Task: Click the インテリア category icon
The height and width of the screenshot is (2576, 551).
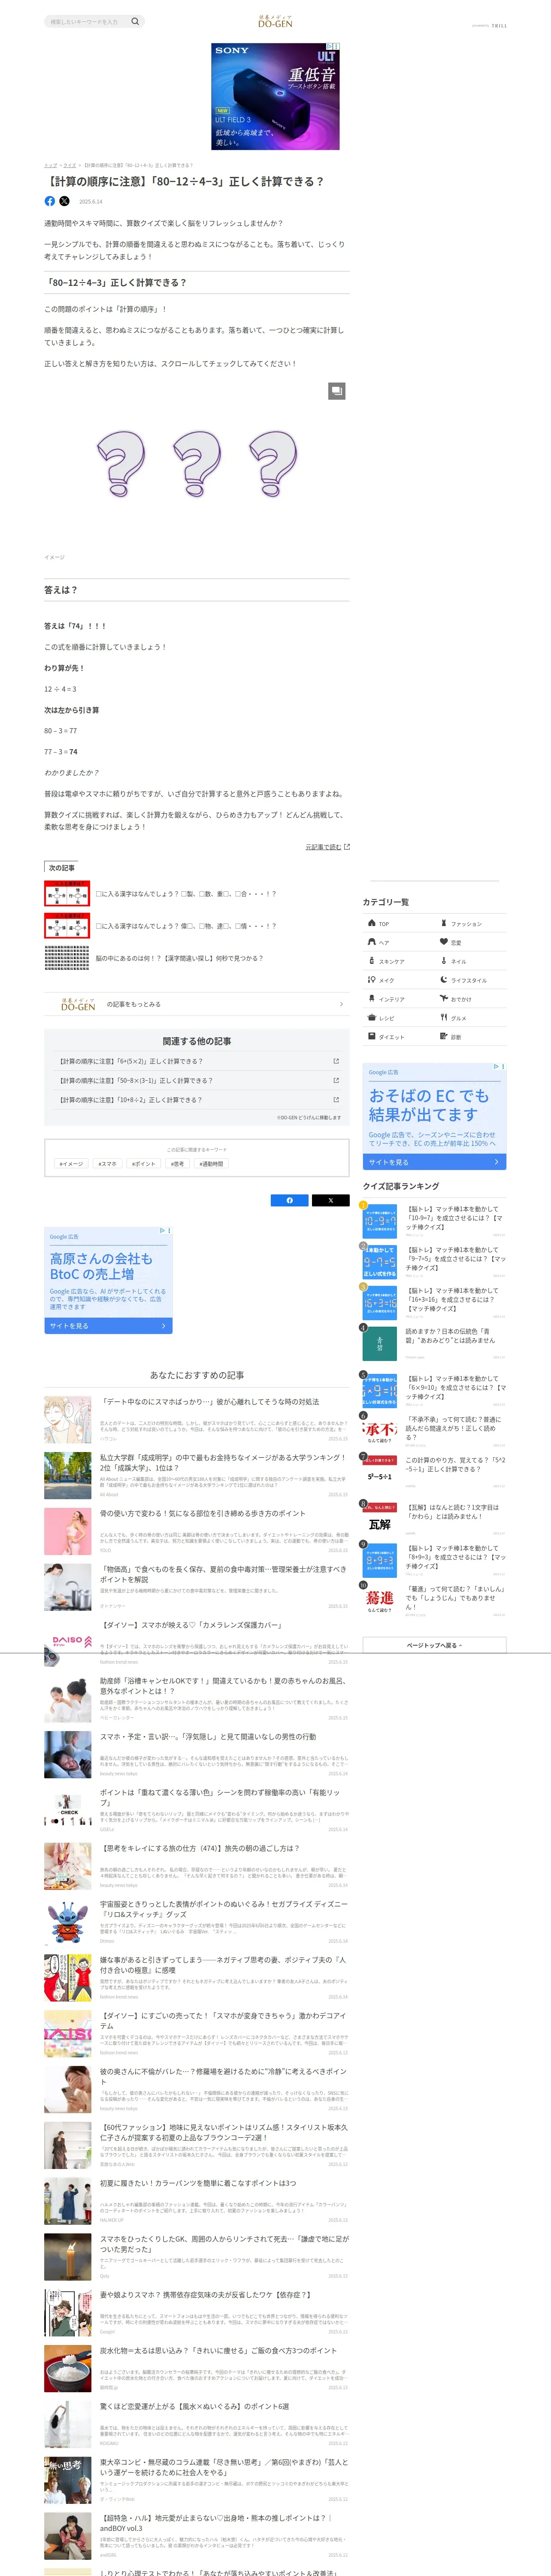Action: click(372, 999)
